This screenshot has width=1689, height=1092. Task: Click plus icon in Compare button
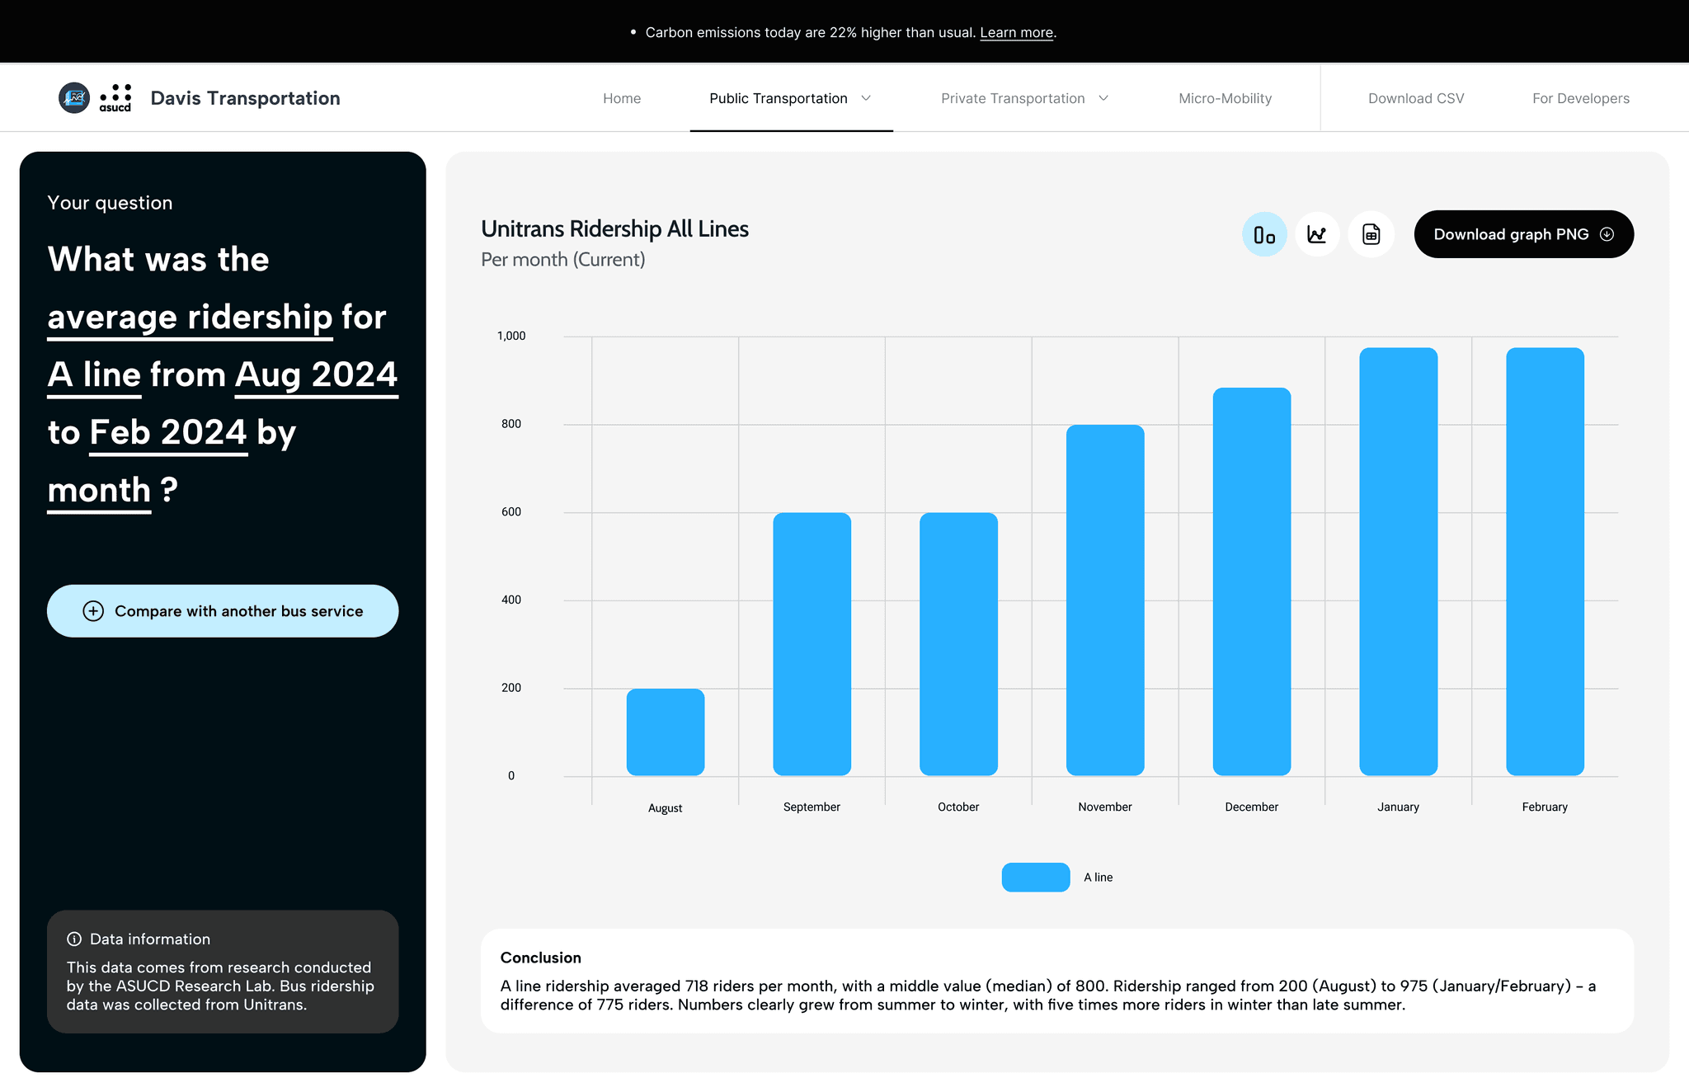pos(93,611)
